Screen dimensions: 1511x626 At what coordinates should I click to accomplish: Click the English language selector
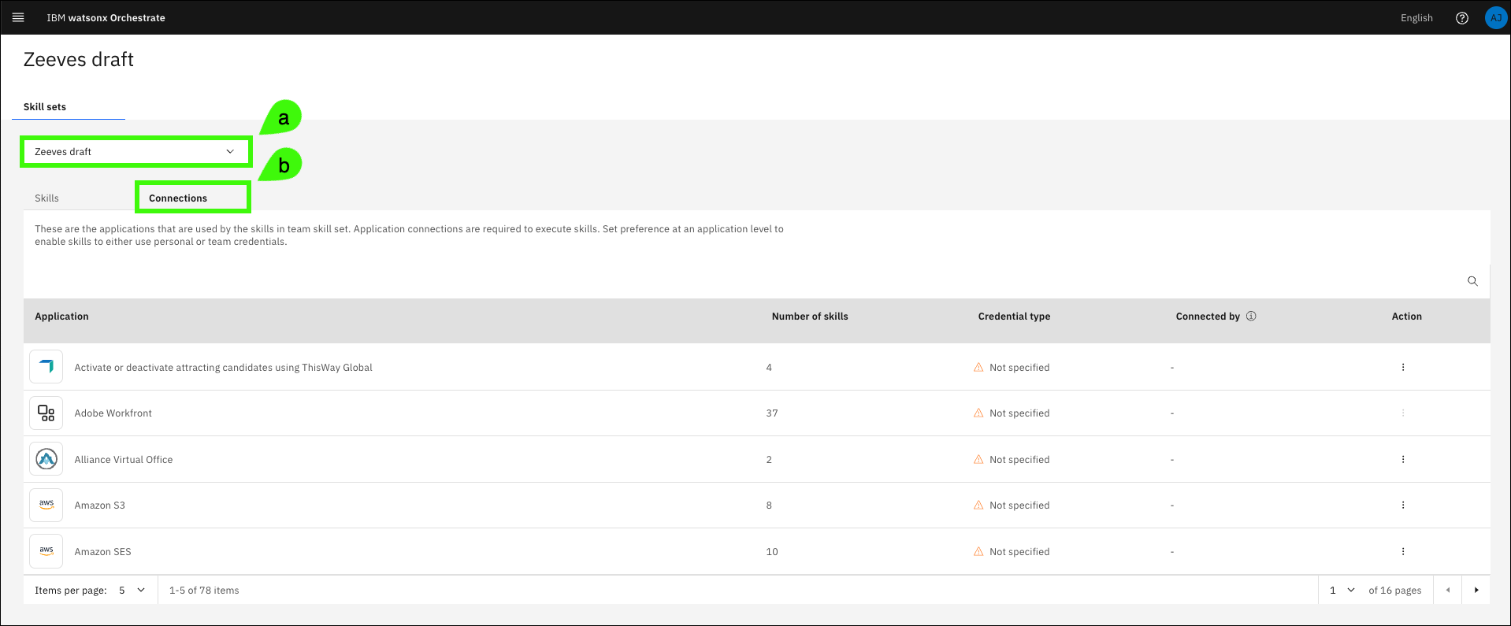tap(1416, 18)
